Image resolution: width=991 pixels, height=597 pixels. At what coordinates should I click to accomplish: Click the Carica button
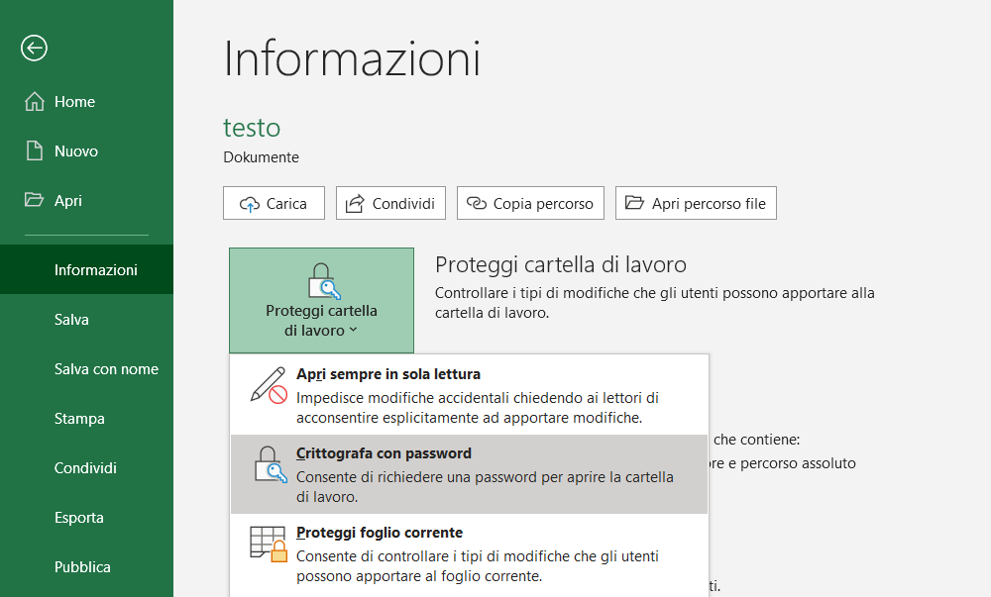coord(274,203)
